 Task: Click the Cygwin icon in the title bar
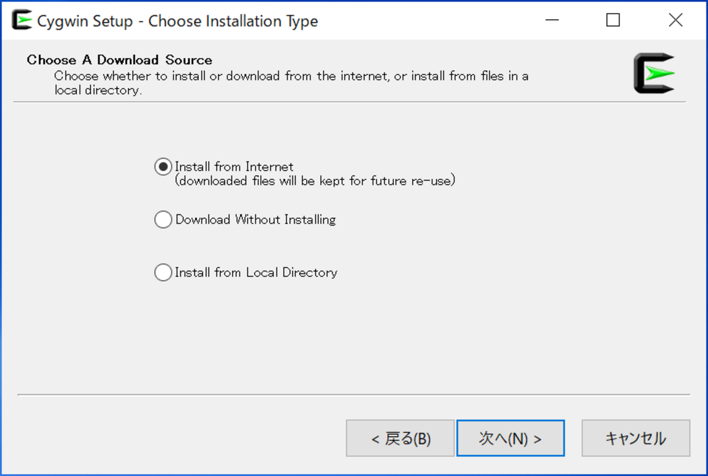pyautogui.click(x=22, y=20)
